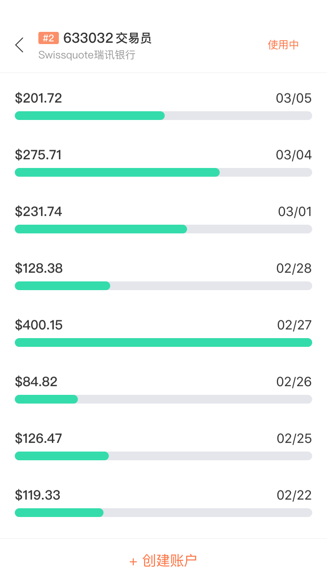Viewport: 327px width, 582px height.
Task: Select the 使用中 status label
Action: (x=283, y=45)
